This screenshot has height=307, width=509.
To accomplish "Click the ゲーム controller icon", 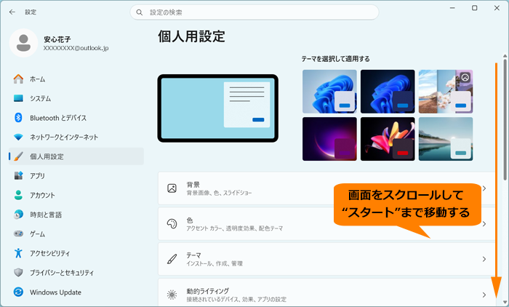I will [x=18, y=234].
